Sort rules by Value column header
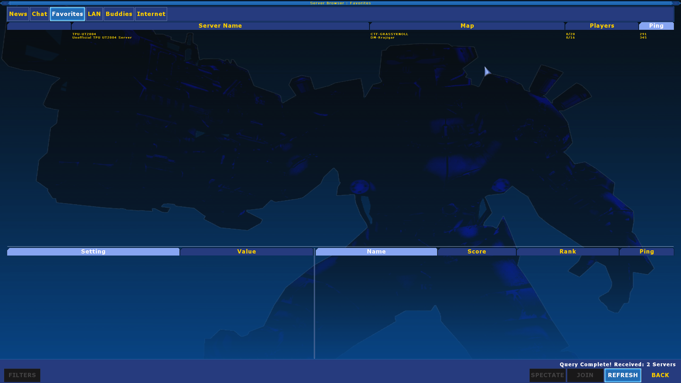The height and width of the screenshot is (383, 681). click(247, 252)
